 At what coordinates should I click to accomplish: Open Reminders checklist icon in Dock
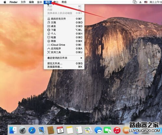79,130
